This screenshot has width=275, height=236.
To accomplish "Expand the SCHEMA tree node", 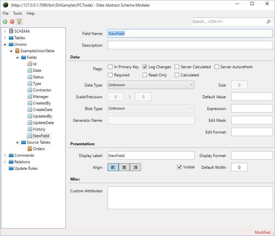I will [5, 31].
